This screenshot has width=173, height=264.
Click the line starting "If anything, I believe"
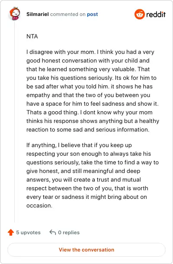(x=79, y=145)
